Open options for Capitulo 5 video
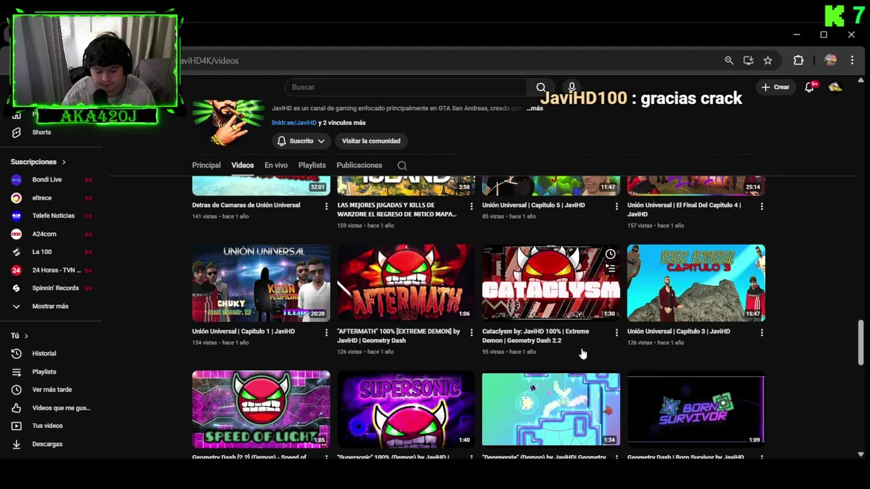Screen dimensions: 870x489 (616, 206)
